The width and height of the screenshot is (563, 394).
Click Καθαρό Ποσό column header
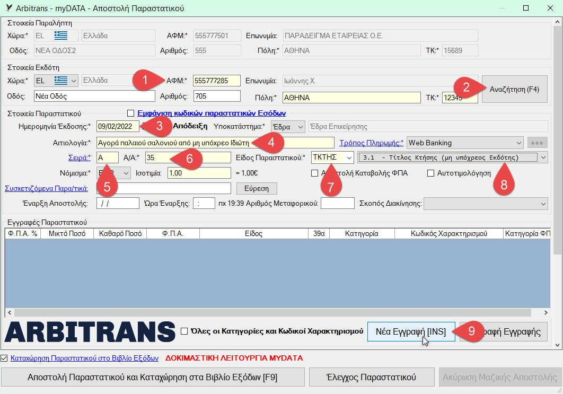pos(120,234)
